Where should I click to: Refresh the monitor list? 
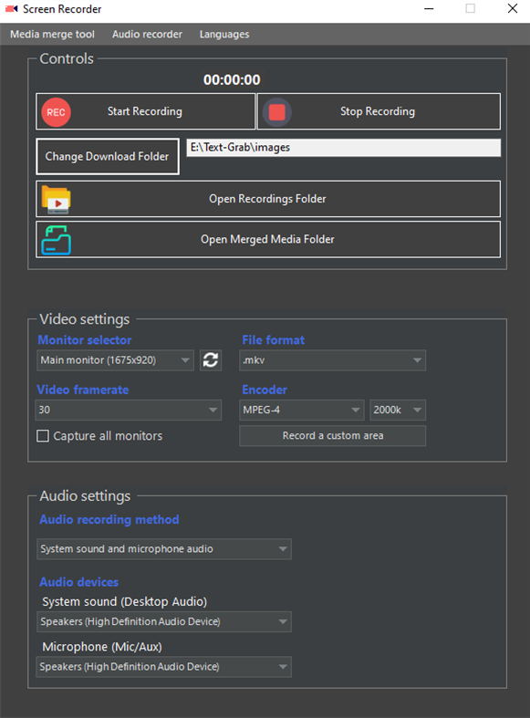[x=211, y=360]
